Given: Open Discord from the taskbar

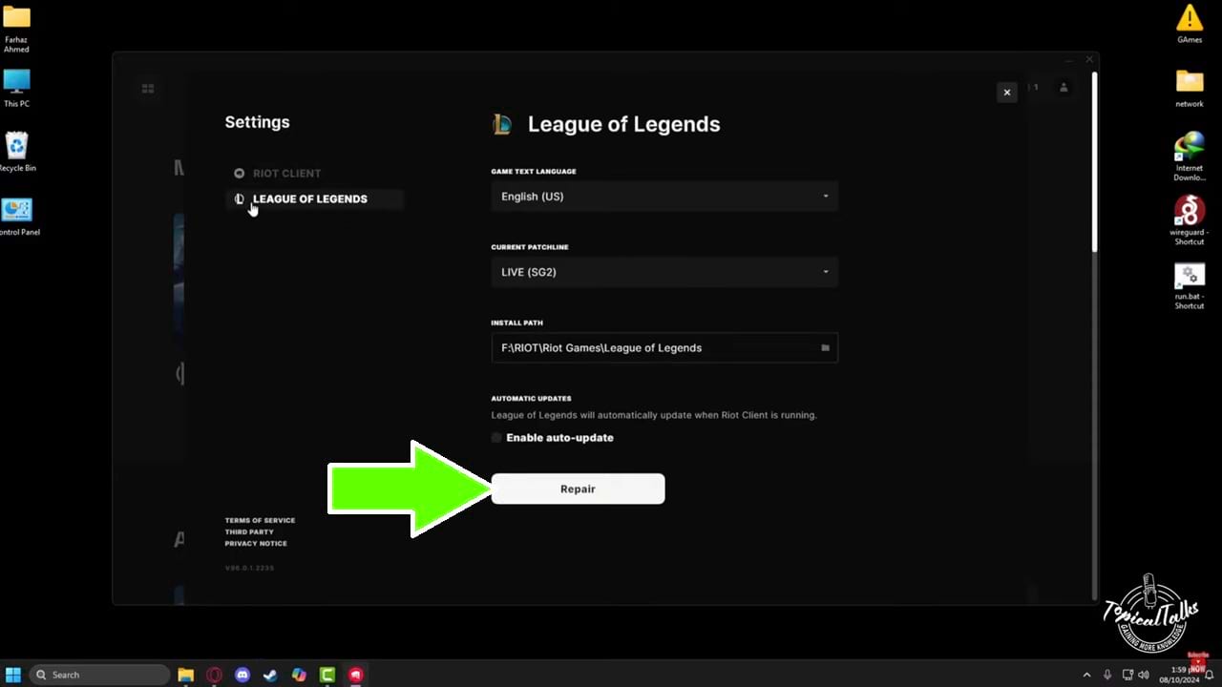Looking at the screenshot, I should pyautogui.click(x=242, y=675).
